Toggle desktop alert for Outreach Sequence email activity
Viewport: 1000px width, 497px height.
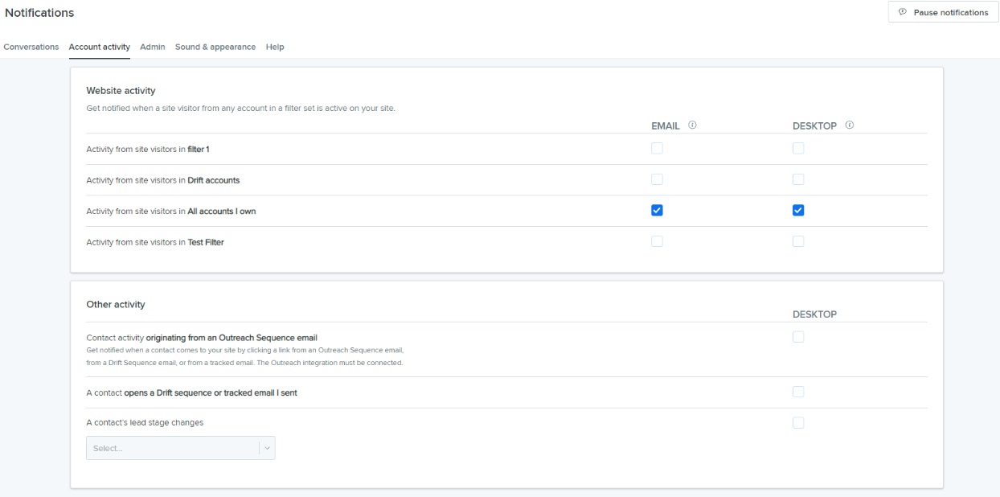click(798, 337)
